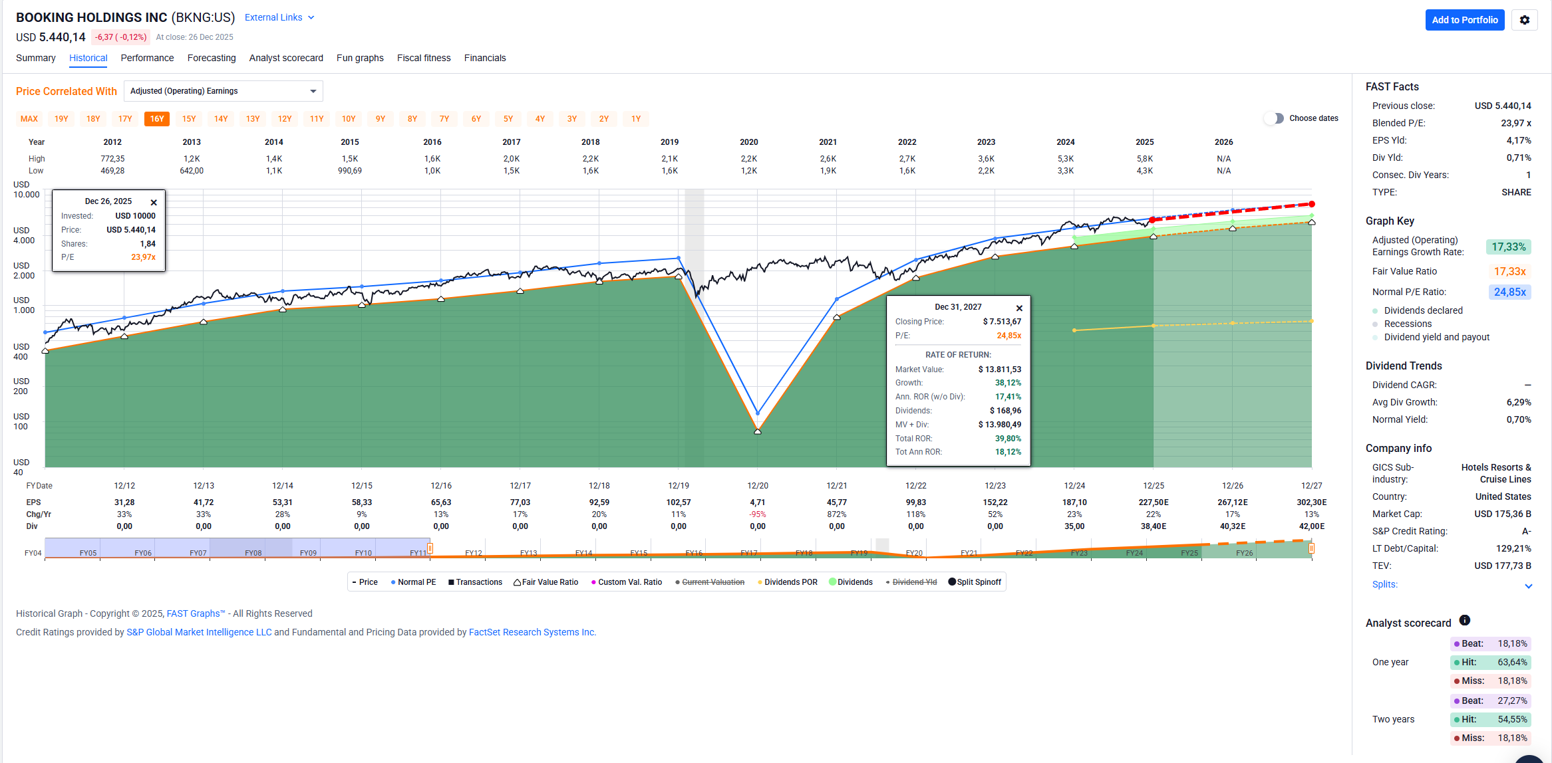Open the FactSet Research Systems Inc. link
Screen dimensions: 1552x763
coord(532,632)
